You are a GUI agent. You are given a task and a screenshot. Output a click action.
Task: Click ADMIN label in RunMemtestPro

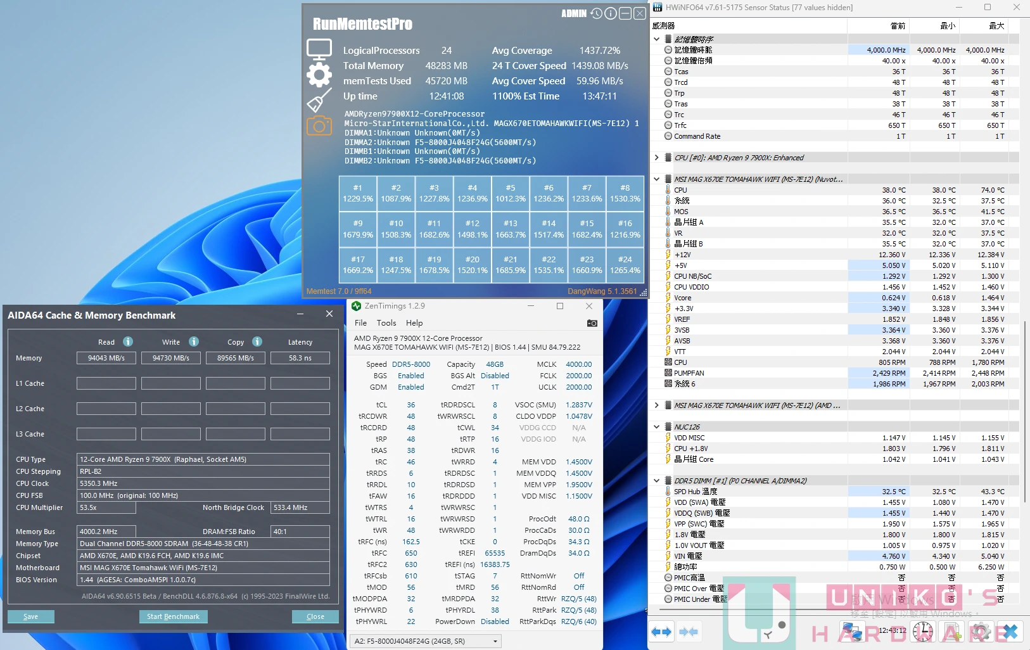tap(574, 13)
